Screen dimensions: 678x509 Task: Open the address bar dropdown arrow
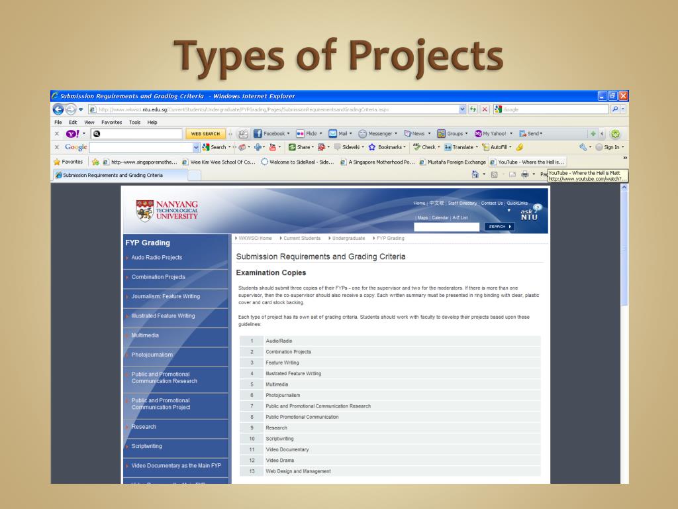[462, 109]
